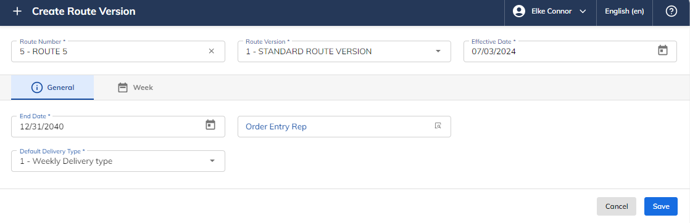This screenshot has height=223, width=690.
Task: Clear the Route Number field with the X icon
Action: (211, 51)
